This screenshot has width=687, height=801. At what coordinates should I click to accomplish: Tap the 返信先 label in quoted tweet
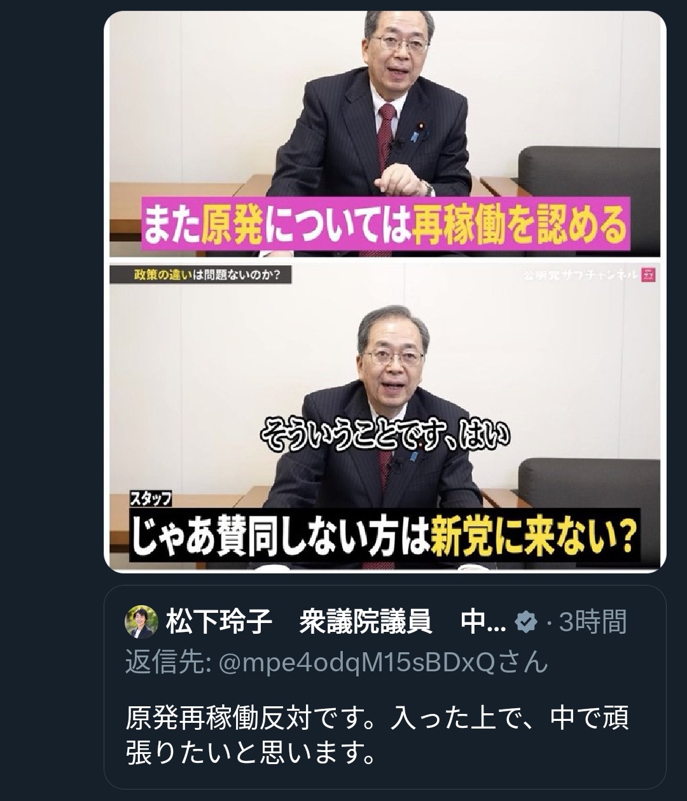[x=168, y=662]
